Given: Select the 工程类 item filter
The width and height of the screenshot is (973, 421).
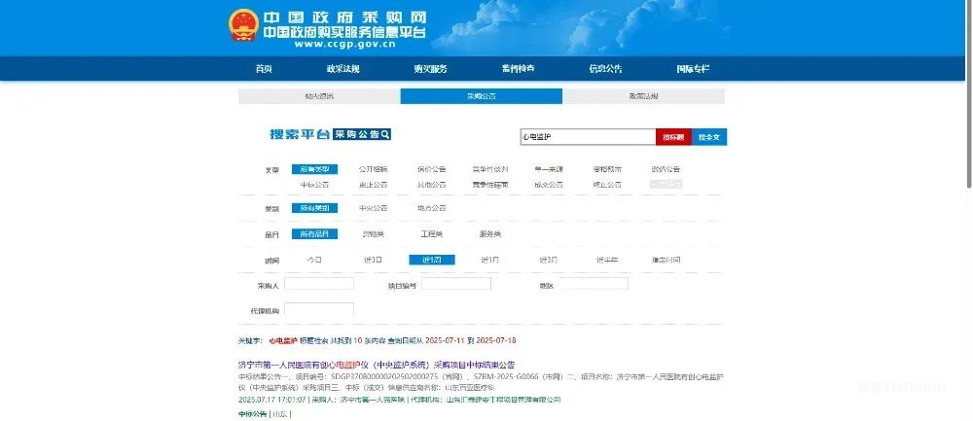Looking at the screenshot, I should click(x=431, y=234).
